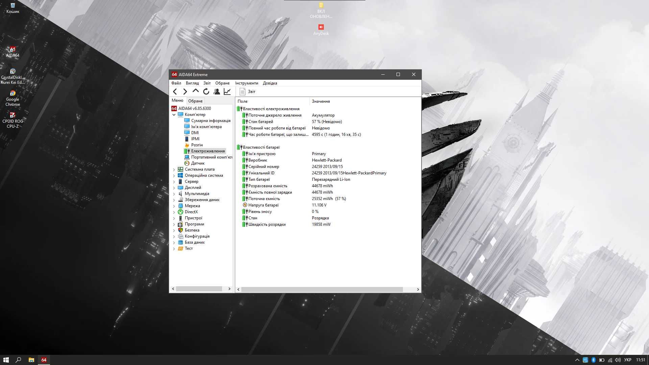Open AnyDesk desktop shortcut
The height and width of the screenshot is (365, 649).
321,30
